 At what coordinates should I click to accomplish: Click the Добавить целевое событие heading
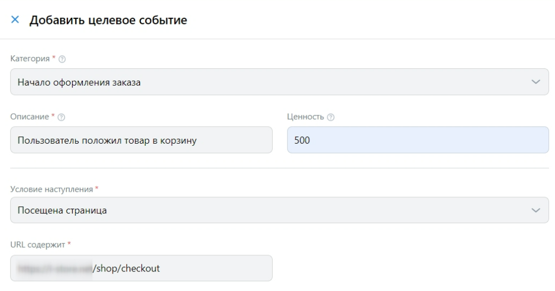click(108, 20)
